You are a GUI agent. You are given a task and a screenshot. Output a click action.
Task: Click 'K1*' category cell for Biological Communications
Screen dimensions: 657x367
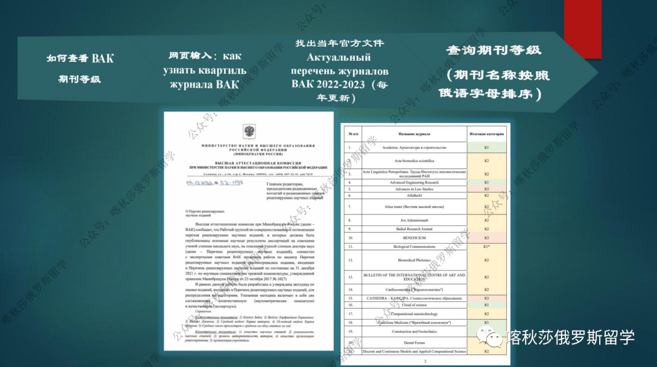[487, 247]
